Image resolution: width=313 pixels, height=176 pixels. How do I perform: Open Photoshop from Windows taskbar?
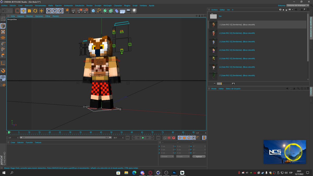coord(174,173)
